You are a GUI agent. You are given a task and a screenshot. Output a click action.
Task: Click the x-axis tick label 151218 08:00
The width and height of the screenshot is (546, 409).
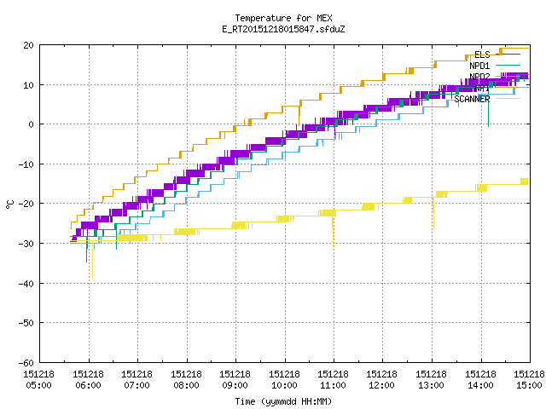(x=186, y=380)
